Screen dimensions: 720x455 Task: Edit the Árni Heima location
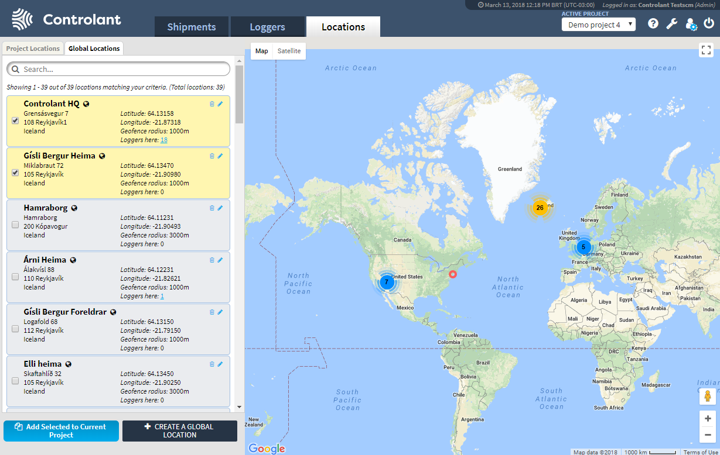(x=220, y=260)
